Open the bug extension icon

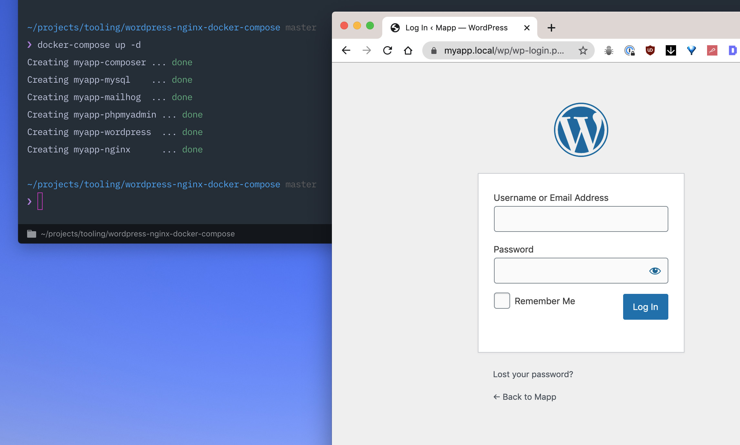609,50
